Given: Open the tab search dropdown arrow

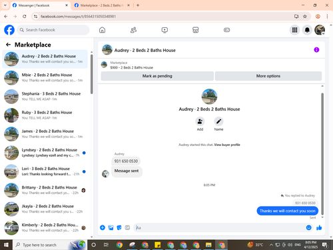Looking at the screenshot, I should pyautogui.click(x=5, y=5).
